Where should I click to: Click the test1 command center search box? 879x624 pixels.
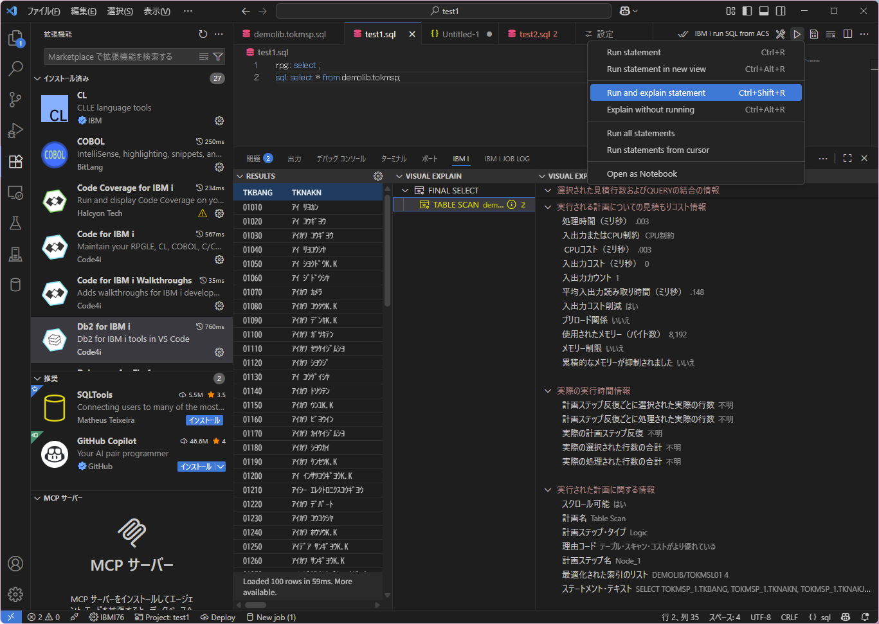(x=444, y=11)
